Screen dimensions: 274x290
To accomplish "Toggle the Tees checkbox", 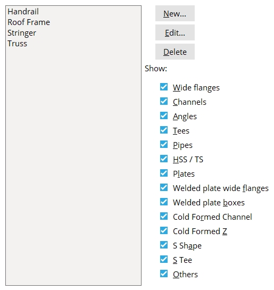I will [164, 130].
